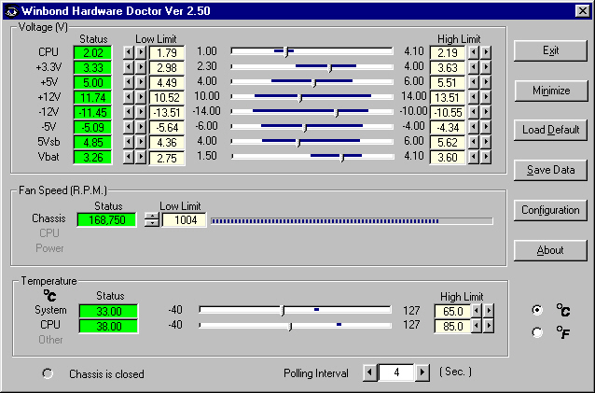Click the Exit button
The height and width of the screenshot is (393, 595).
pyautogui.click(x=550, y=50)
